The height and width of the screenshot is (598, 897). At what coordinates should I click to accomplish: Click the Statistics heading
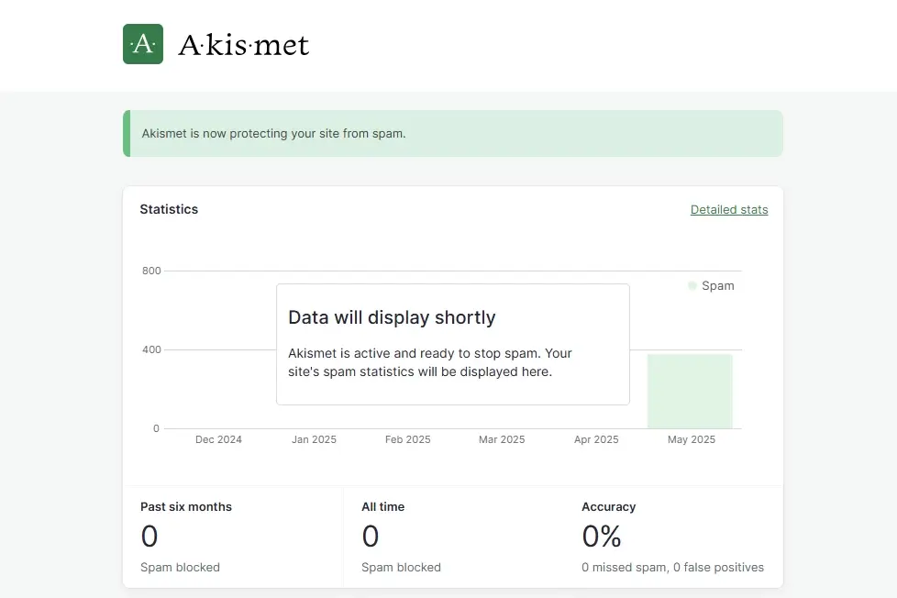click(x=169, y=209)
